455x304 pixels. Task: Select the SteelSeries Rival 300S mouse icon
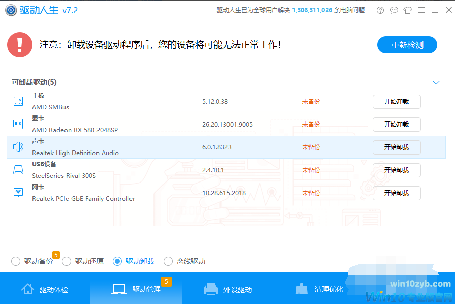[x=18, y=170]
